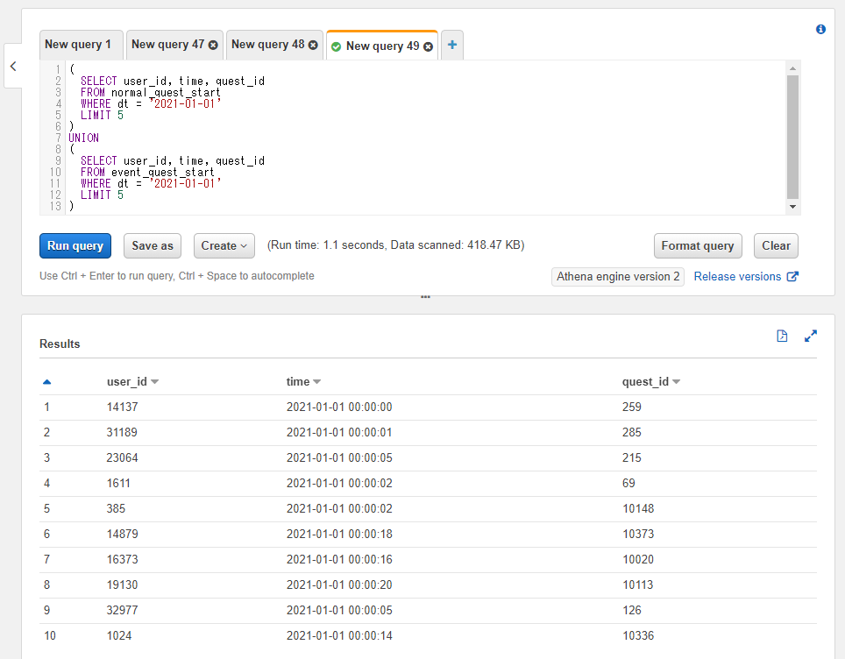Click time cell 2021-01-01 00:00:00
Viewport: 845px width, 659px height.
point(339,407)
